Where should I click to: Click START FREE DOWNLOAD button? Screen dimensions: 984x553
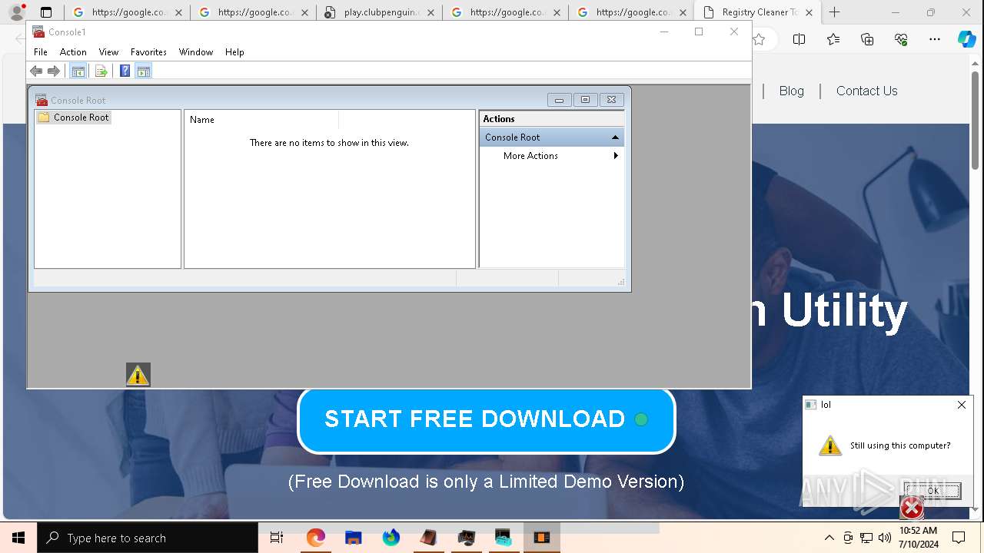pos(487,419)
